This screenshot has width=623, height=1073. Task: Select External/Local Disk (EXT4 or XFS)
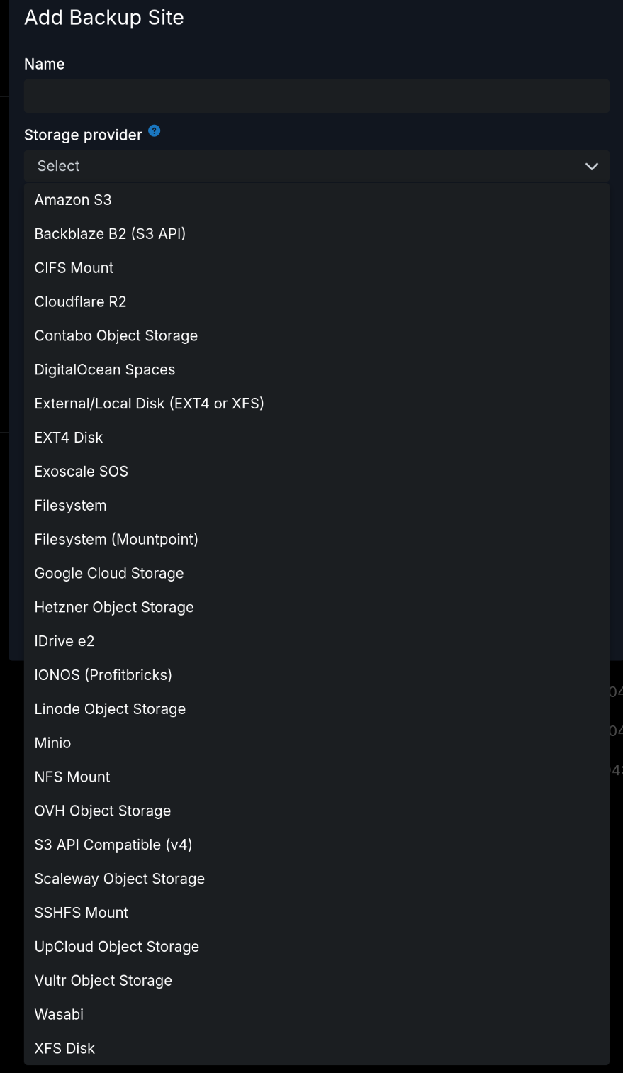149,403
